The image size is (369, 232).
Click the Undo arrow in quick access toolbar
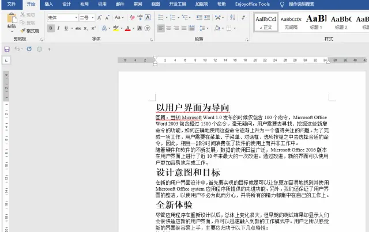17,49
